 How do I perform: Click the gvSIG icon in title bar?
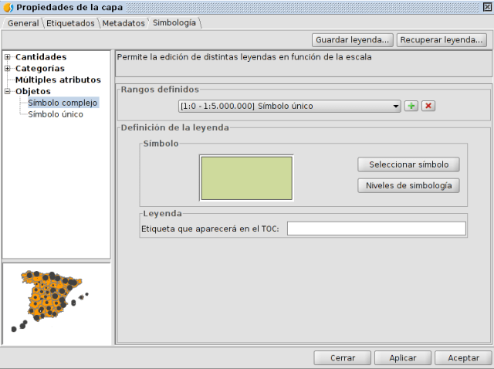click(8, 7)
